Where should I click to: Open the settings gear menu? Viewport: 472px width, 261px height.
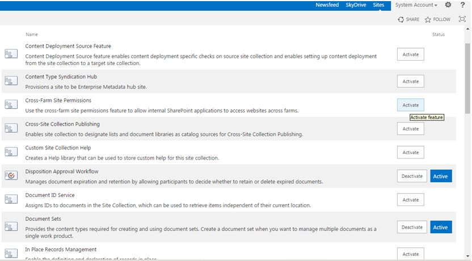[448, 5]
